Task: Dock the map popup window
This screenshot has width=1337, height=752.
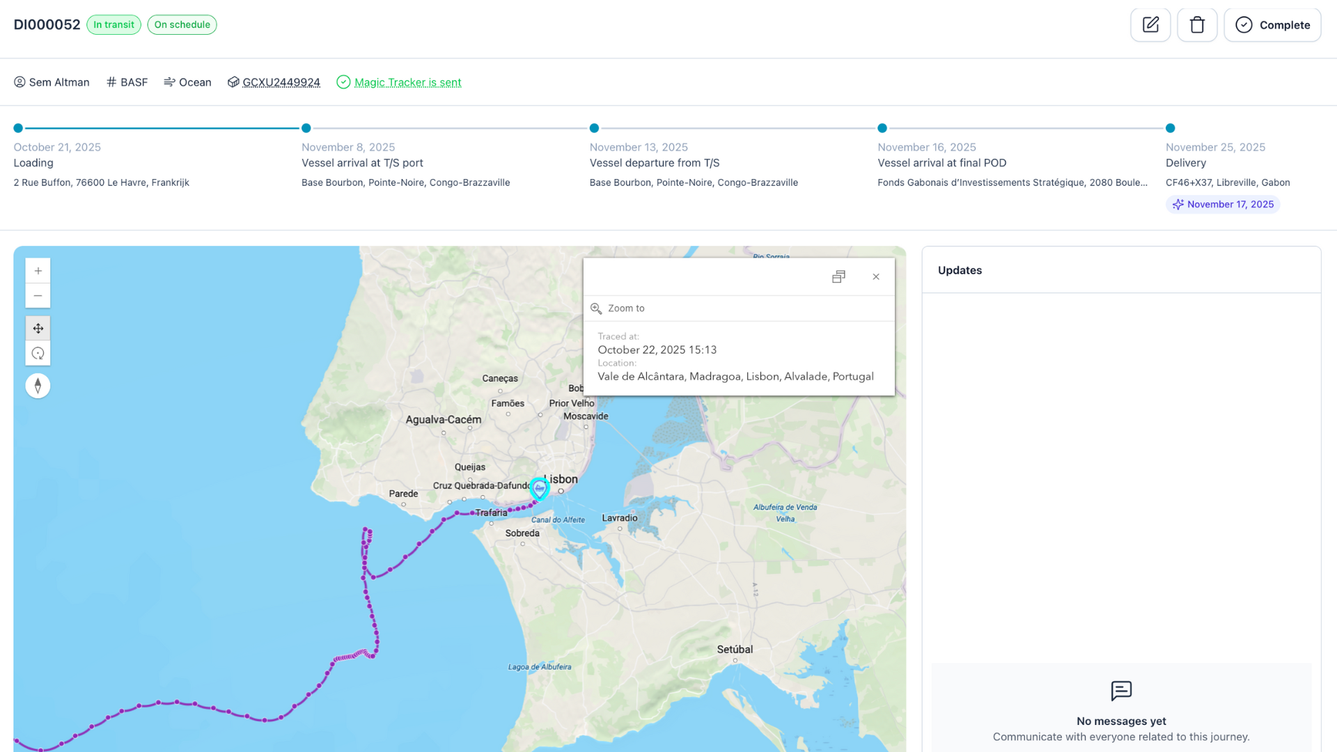Action: pyautogui.click(x=838, y=276)
